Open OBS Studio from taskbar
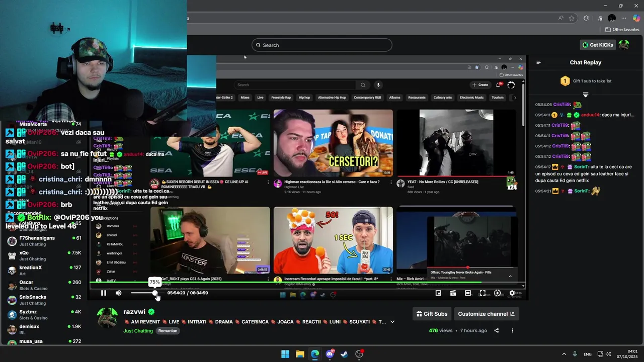The height and width of the screenshot is (362, 644). coord(359,354)
